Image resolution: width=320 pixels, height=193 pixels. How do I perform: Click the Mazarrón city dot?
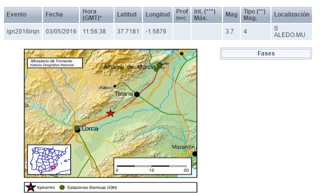click(x=194, y=153)
